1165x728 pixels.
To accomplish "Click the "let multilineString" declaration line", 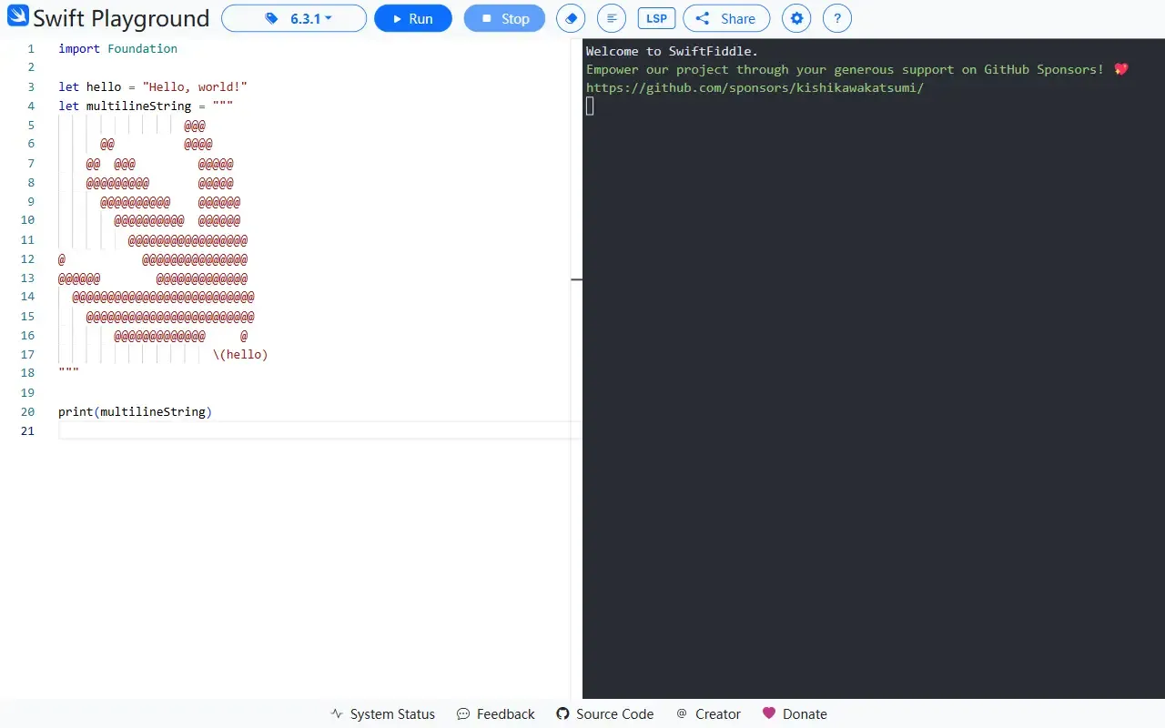I will [146, 106].
